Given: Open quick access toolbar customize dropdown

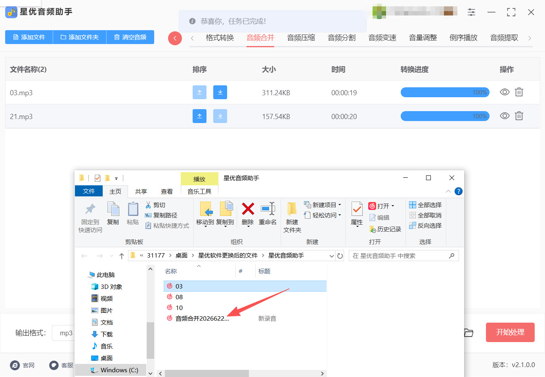Looking at the screenshot, I should pos(116,179).
